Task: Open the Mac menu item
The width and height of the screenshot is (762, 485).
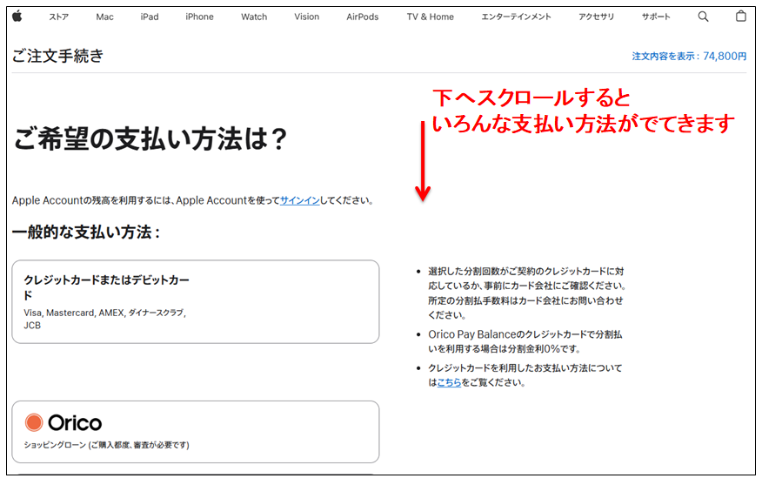Action: (x=104, y=17)
